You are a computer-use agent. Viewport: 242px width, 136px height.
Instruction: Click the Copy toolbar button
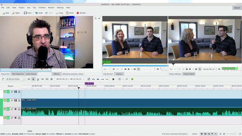(59, 13)
